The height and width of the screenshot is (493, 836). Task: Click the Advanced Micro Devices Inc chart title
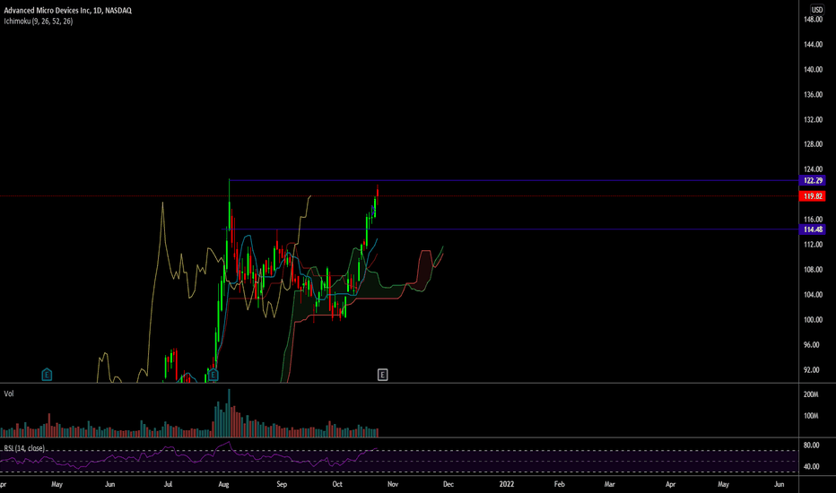pyautogui.click(x=67, y=10)
